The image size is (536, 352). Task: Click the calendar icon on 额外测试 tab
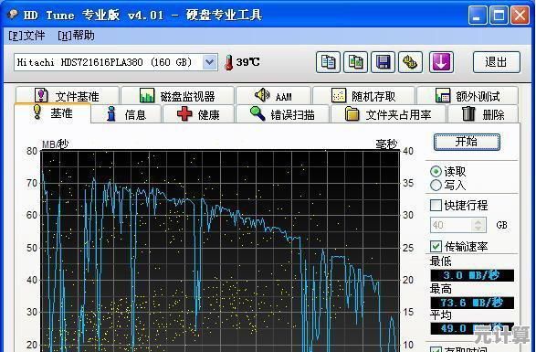click(443, 95)
